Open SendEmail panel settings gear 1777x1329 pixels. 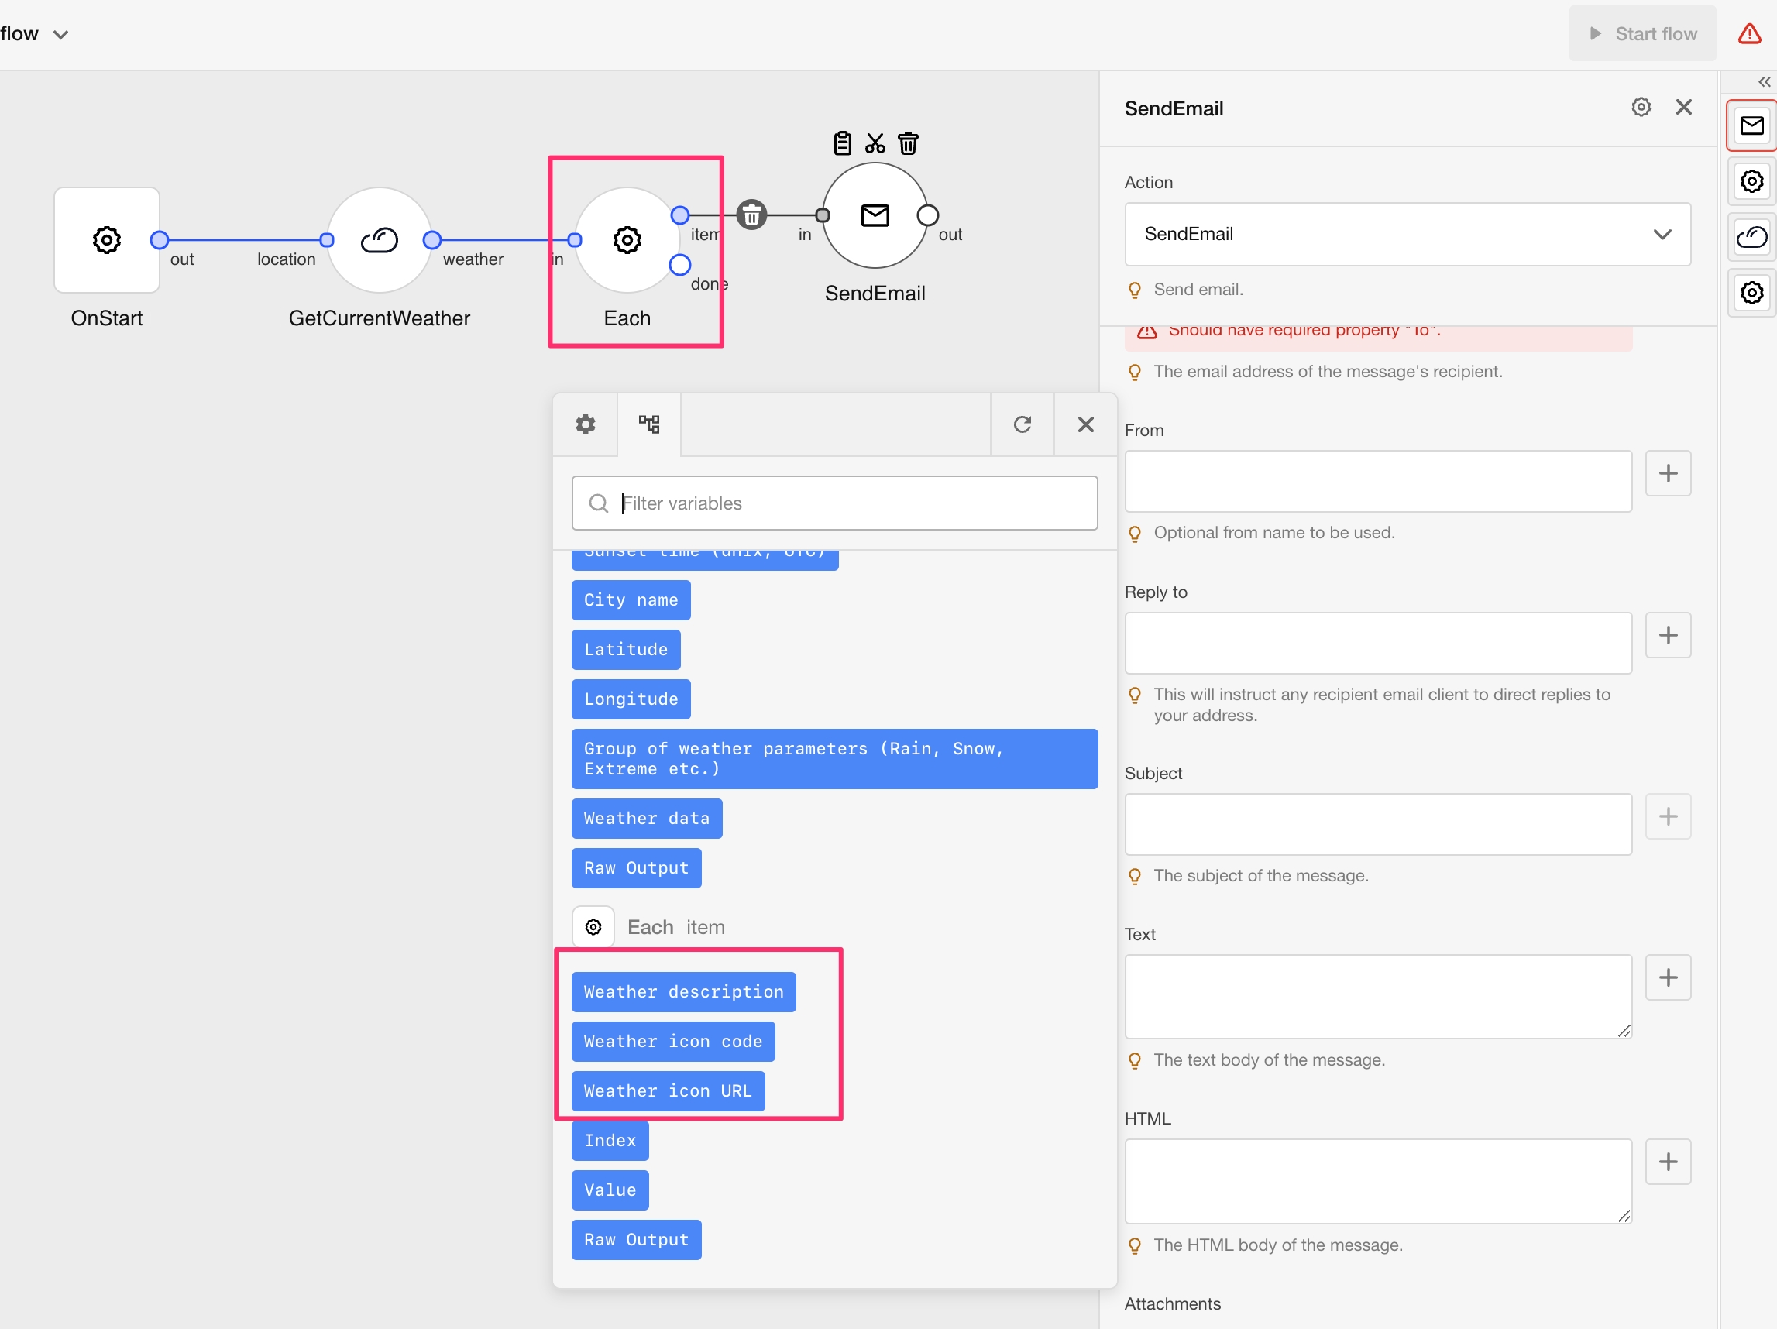click(x=1641, y=107)
